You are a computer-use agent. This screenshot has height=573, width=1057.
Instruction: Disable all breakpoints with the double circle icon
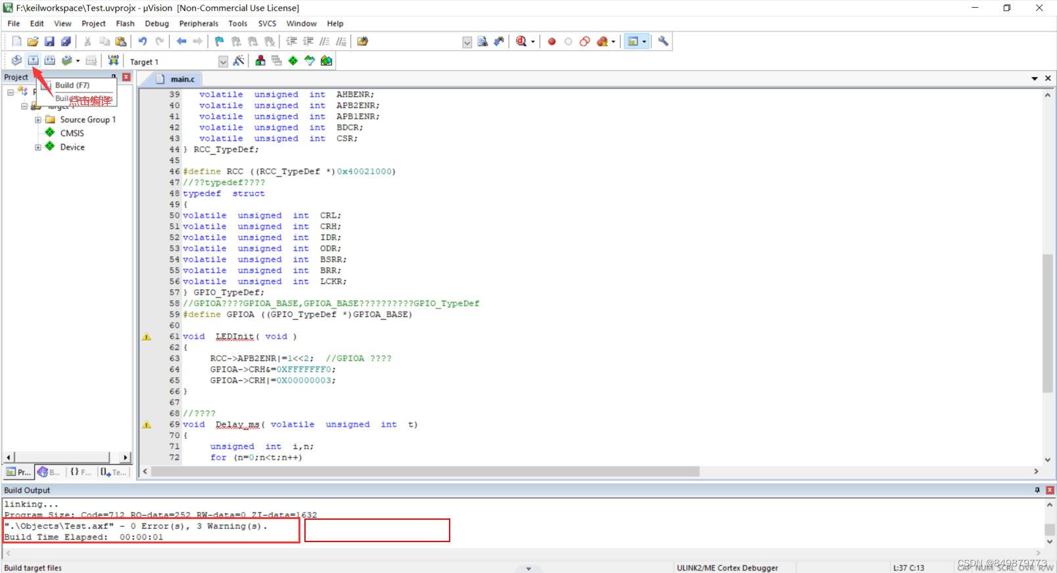click(x=584, y=41)
